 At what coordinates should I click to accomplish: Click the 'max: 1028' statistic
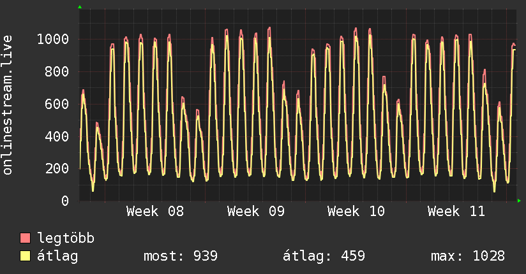point(468,256)
